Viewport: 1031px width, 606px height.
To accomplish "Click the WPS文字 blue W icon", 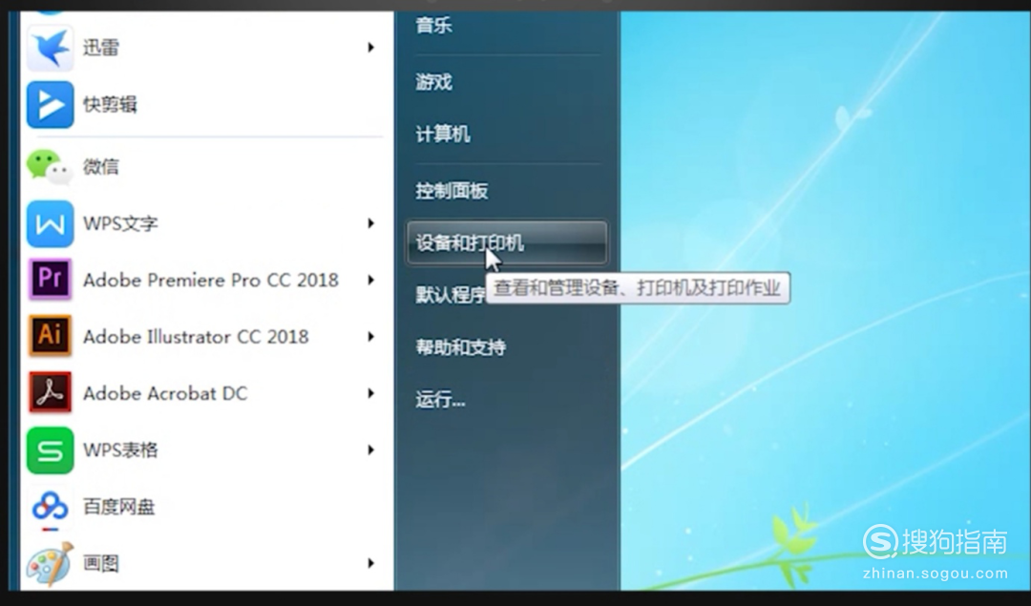I will [x=50, y=224].
